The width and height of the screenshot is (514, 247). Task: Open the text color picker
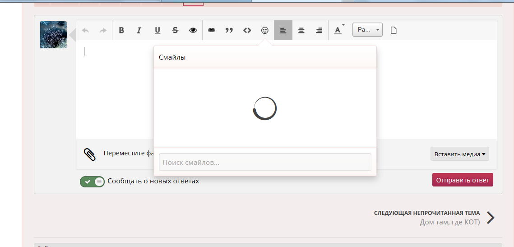(x=338, y=30)
